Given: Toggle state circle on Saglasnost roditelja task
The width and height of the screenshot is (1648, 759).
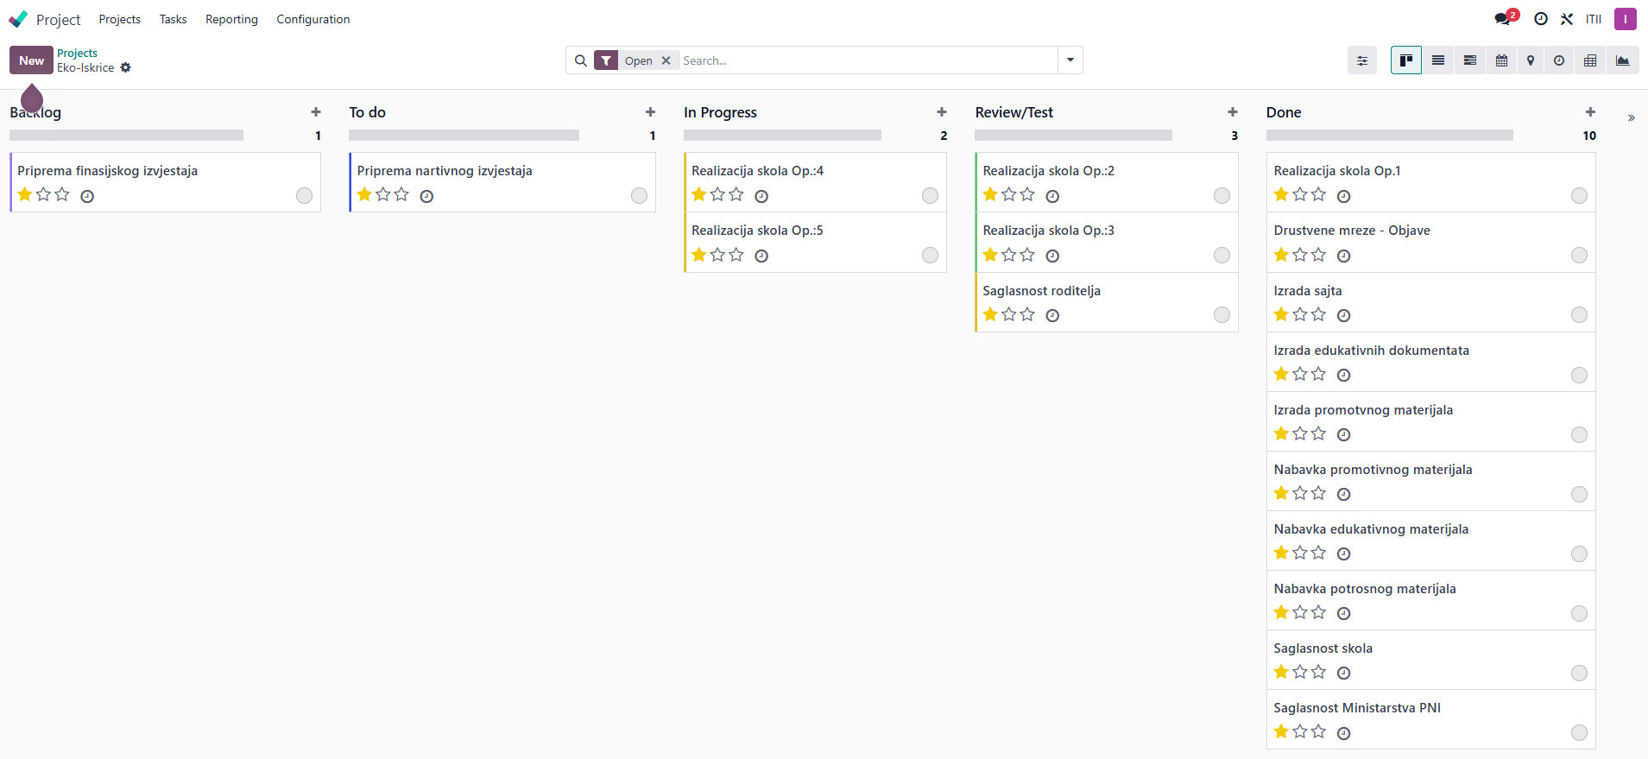Looking at the screenshot, I should click(1222, 315).
